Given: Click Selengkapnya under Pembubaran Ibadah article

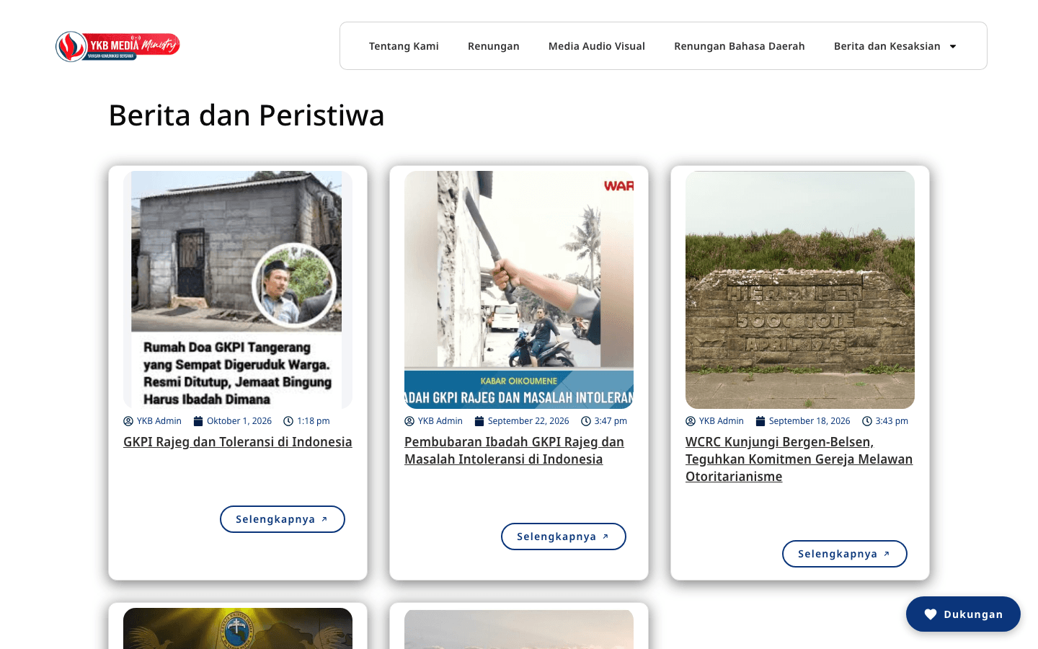Looking at the screenshot, I should click(x=564, y=537).
